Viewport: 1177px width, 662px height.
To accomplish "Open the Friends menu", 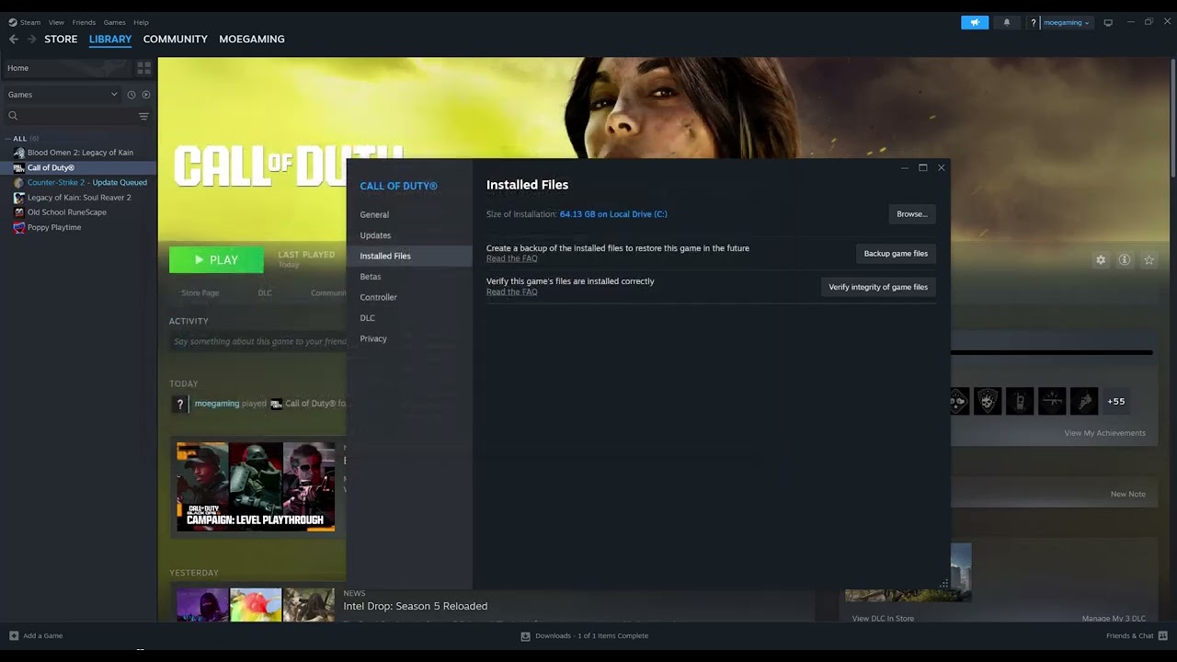I will (84, 22).
